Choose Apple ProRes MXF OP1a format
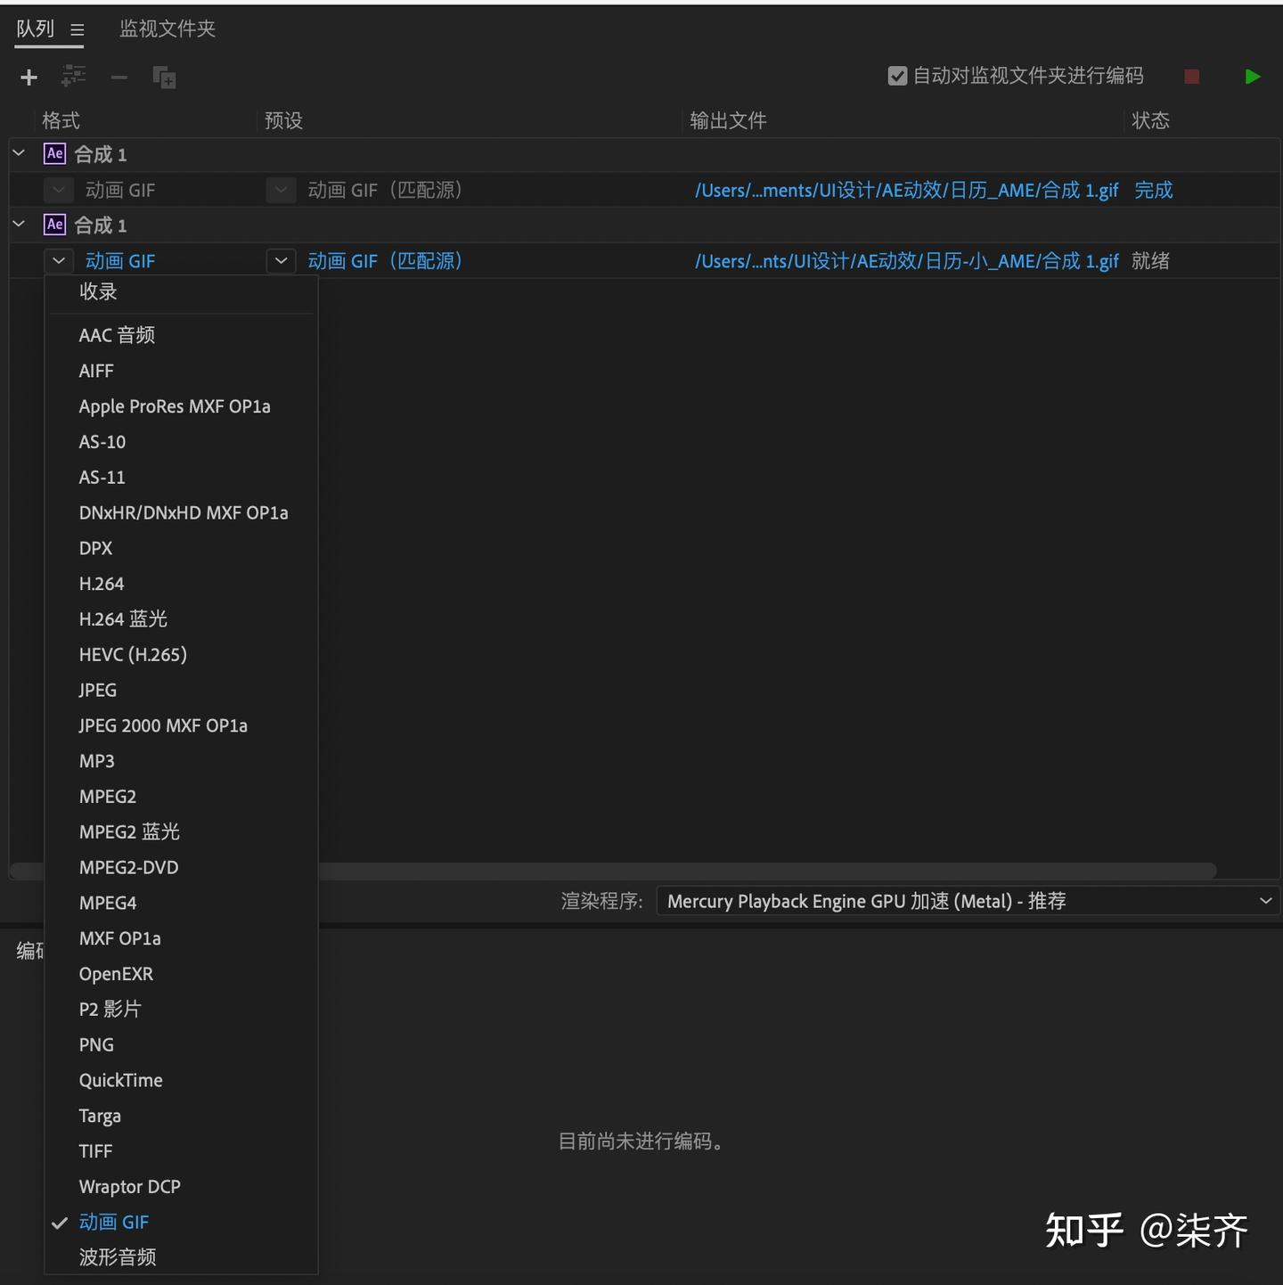Screen dimensions: 1283x1285 [x=182, y=406]
